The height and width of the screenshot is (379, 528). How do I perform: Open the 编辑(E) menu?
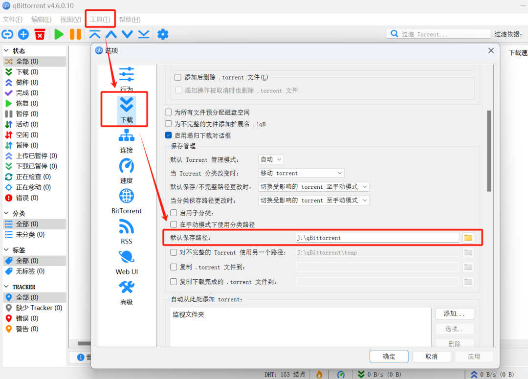pyautogui.click(x=42, y=19)
